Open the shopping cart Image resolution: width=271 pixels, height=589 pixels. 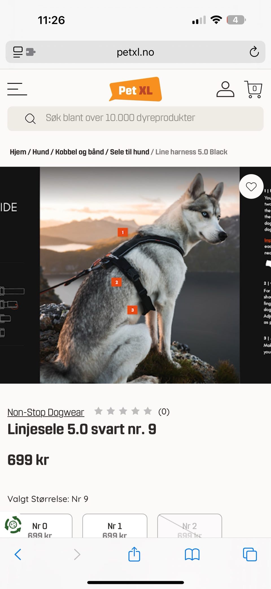(253, 89)
